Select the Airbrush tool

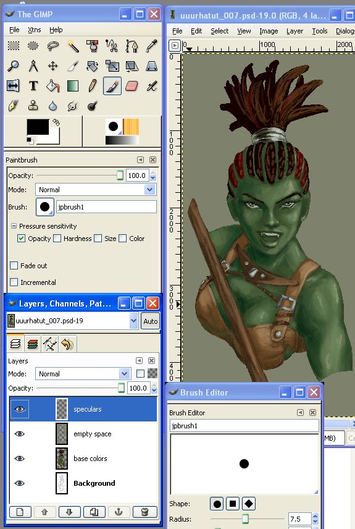151,86
